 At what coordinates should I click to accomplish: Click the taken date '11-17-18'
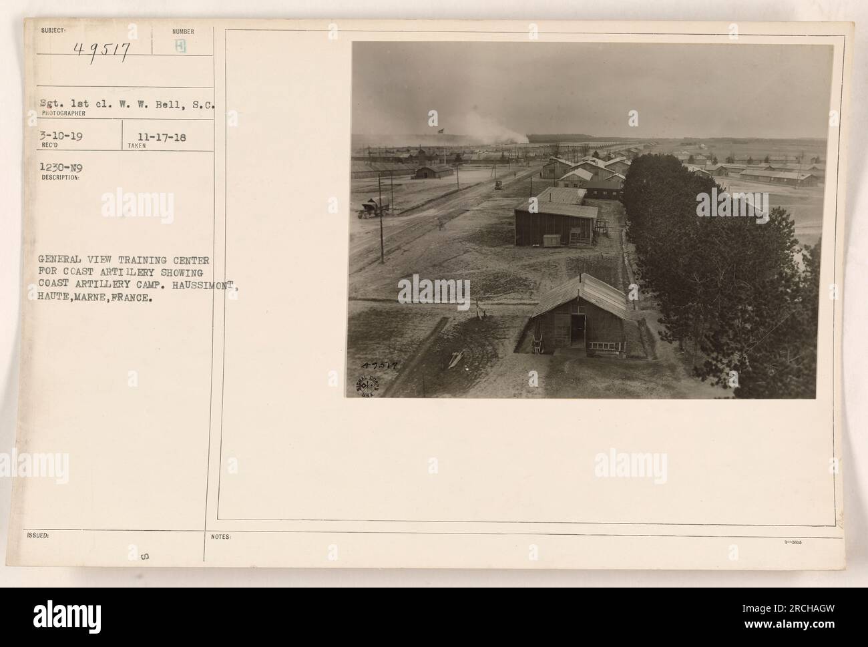[x=162, y=136]
